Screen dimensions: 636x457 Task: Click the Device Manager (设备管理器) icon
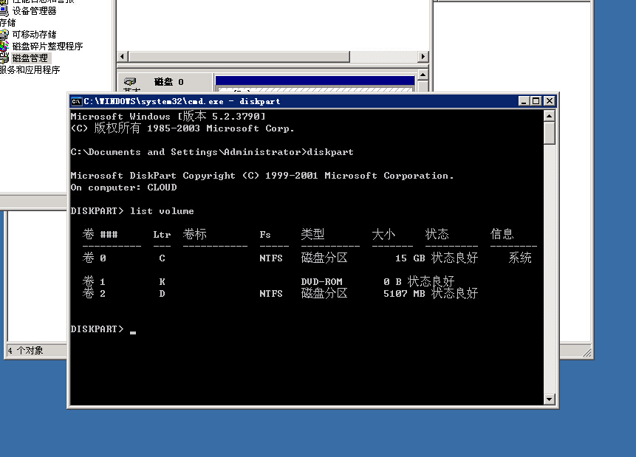pyautogui.click(x=4, y=11)
